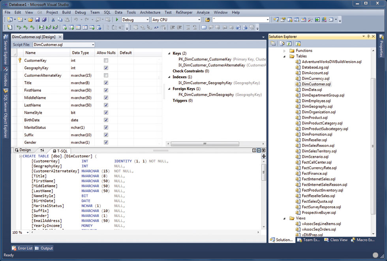Split the designer panes vertically
The image size is (387, 261).
[x=254, y=150]
